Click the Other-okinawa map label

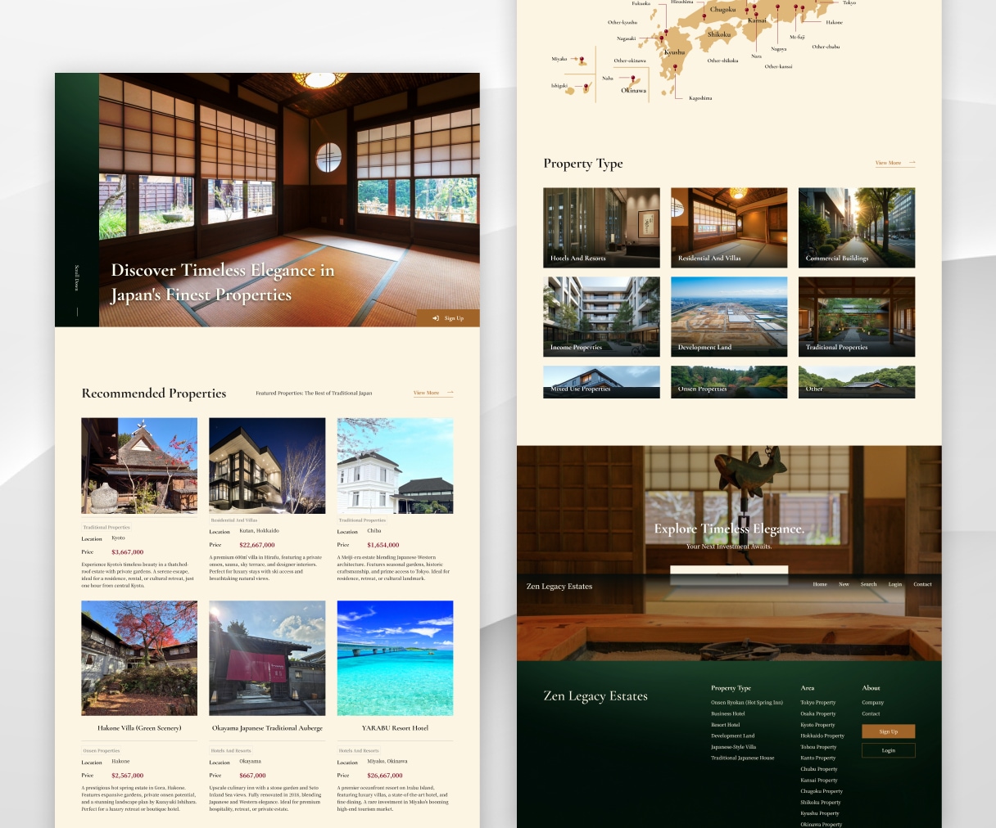tap(630, 61)
